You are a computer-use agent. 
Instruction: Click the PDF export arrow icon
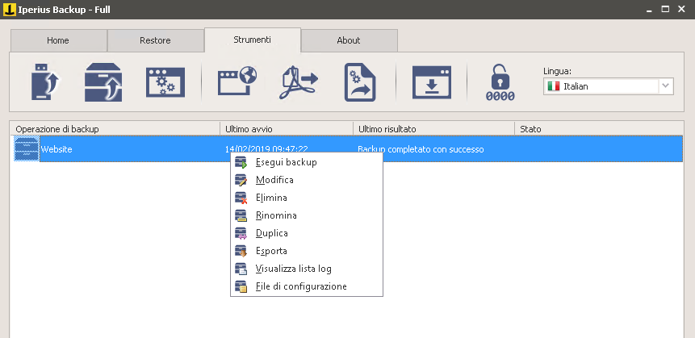[299, 82]
